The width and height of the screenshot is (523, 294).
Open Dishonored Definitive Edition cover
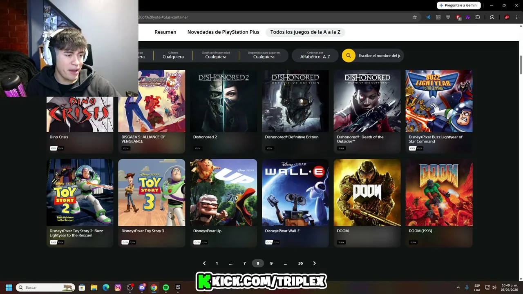click(295, 101)
